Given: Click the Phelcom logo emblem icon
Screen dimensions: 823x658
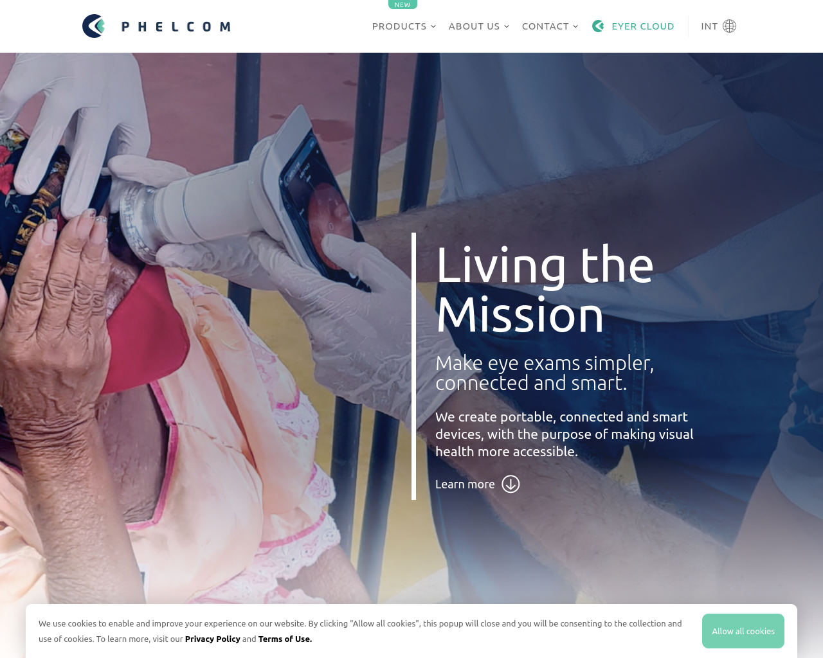Looking at the screenshot, I should click(94, 26).
